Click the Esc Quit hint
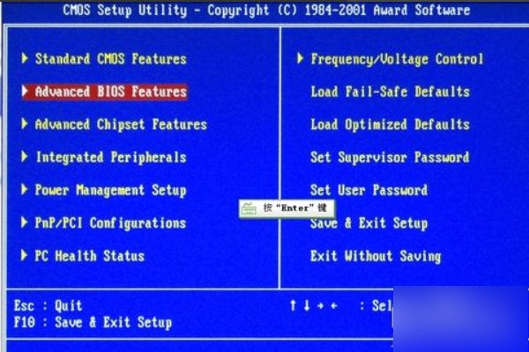The image size is (529, 352). click(x=48, y=306)
